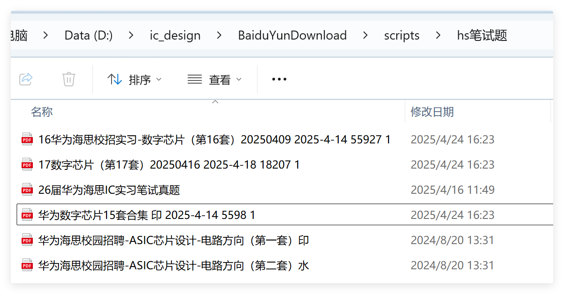Image resolution: width=564 pixels, height=294 pixels.
Task: Click PDF icon of 26届华为海思IC实习笔试真题
Action: [x=27, y=190]
